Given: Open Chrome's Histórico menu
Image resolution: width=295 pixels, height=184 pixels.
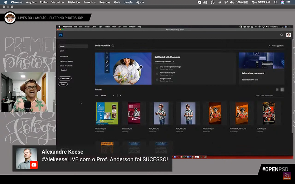Looking at the screenshot, I should pos(74,2).
